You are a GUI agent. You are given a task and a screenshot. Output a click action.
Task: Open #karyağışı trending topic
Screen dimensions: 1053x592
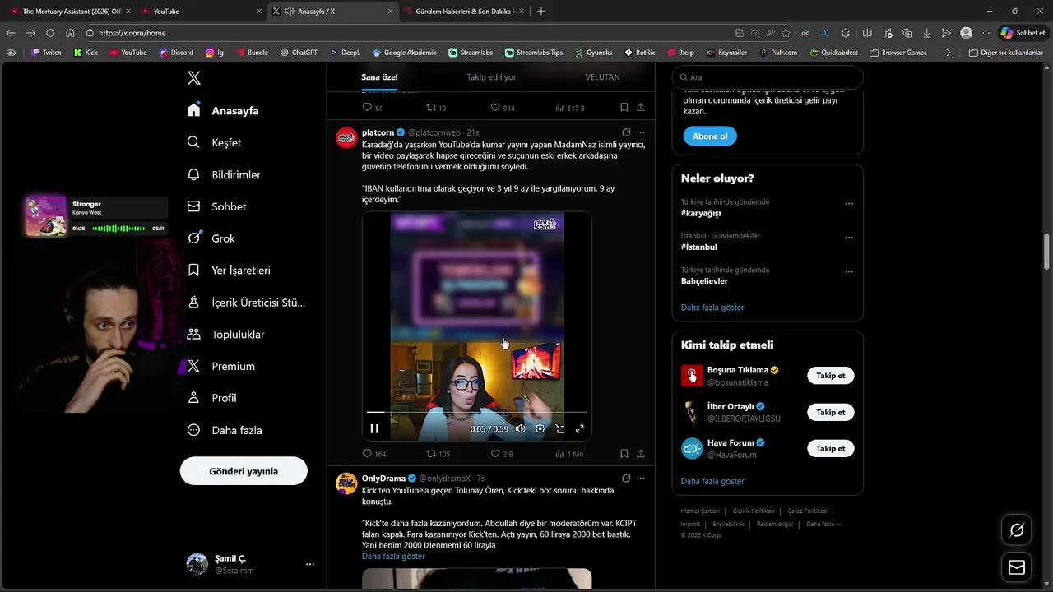pos(701,213)
